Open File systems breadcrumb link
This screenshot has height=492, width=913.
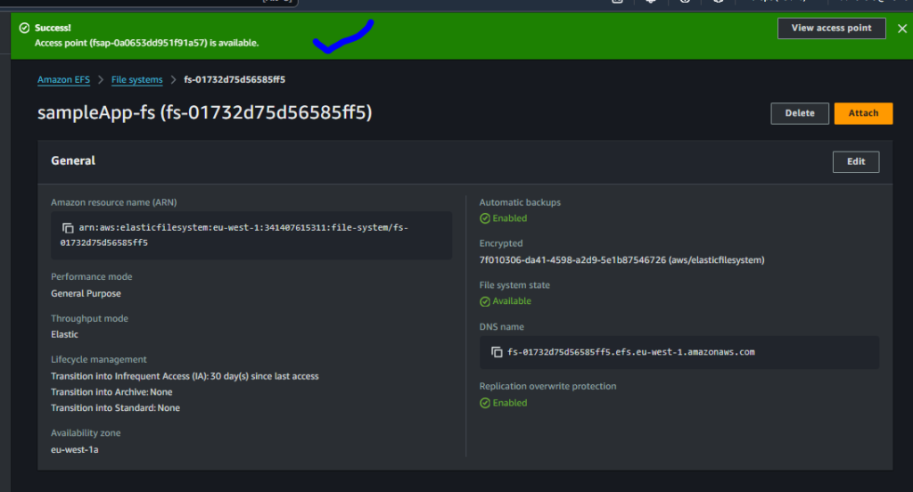pos(136,79)
